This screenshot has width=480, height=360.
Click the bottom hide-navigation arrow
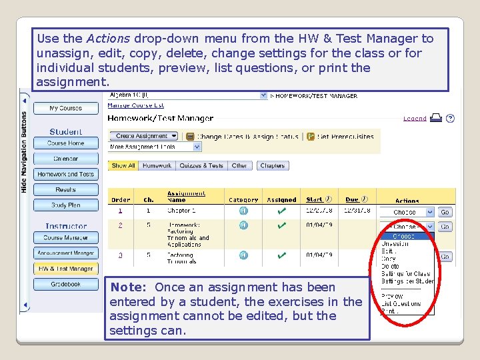[25, 305]
